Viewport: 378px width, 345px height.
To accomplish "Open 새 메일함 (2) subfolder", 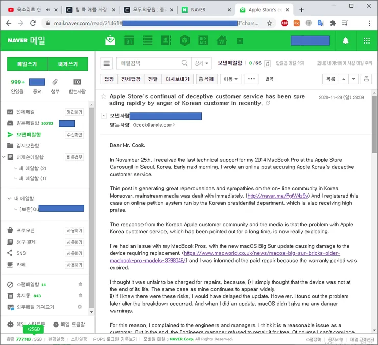I will (33, 168).
